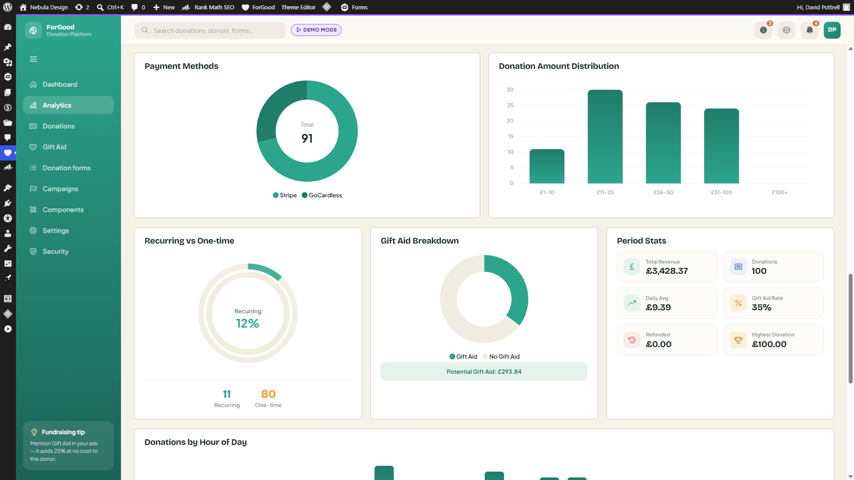The height and width of the screenshot is (480, 854).
Task: Open the ForGood heart icon in WP sidebar
Action: click(x=8, y=153)
